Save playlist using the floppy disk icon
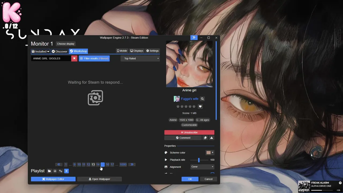 (x=55, y=171)
